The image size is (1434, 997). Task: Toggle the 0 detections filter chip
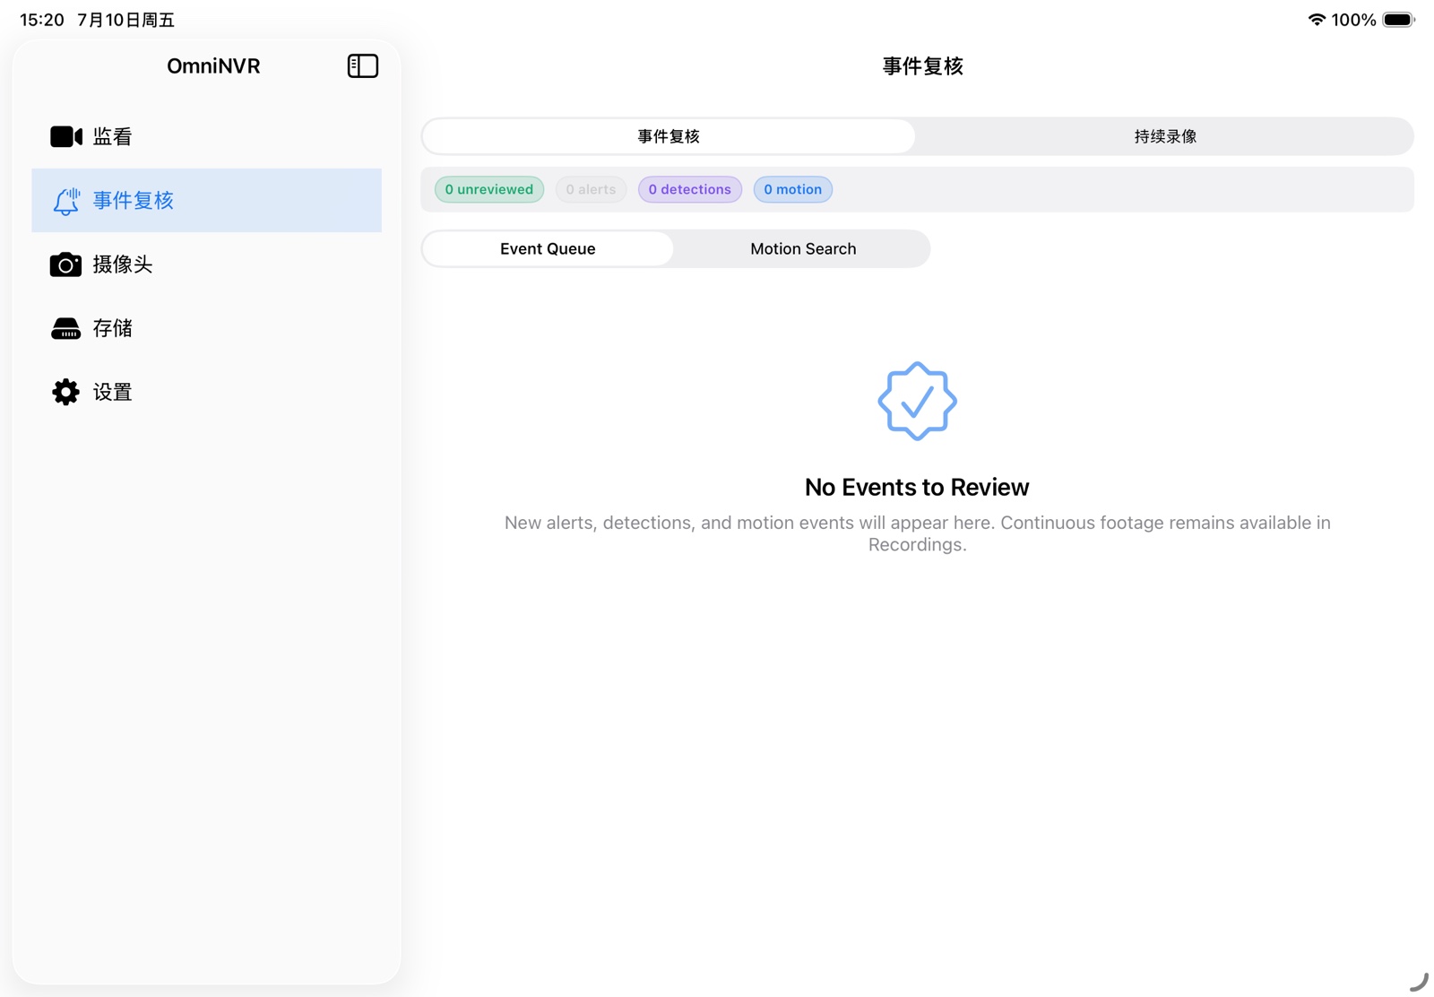click(x=690, y=189)
